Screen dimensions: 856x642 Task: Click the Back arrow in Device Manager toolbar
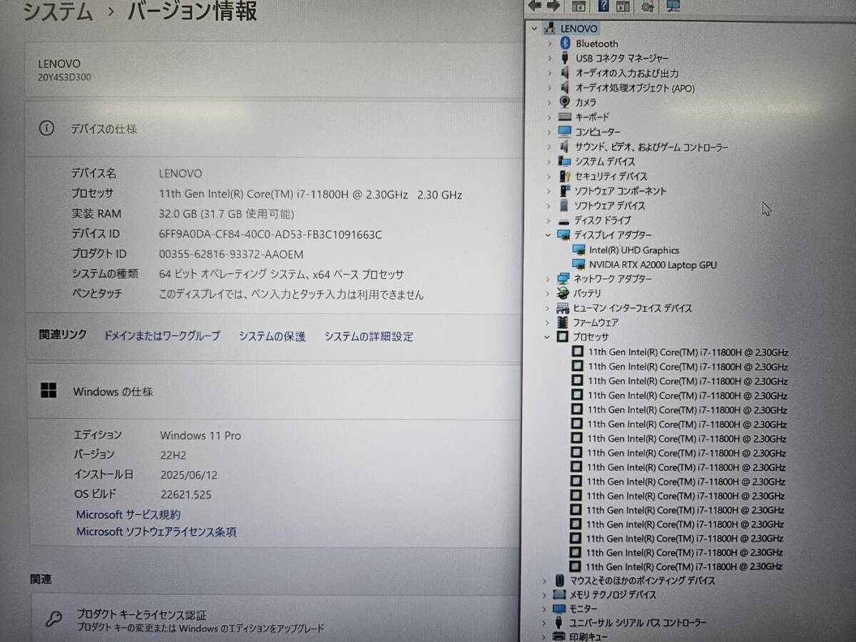coord(535,6)
